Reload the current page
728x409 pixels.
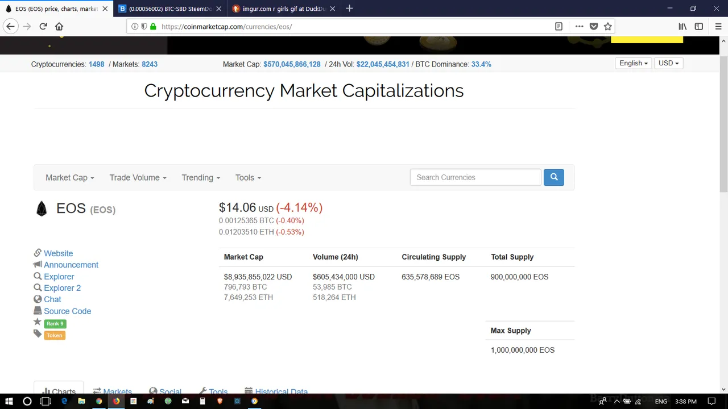point(43,27)
